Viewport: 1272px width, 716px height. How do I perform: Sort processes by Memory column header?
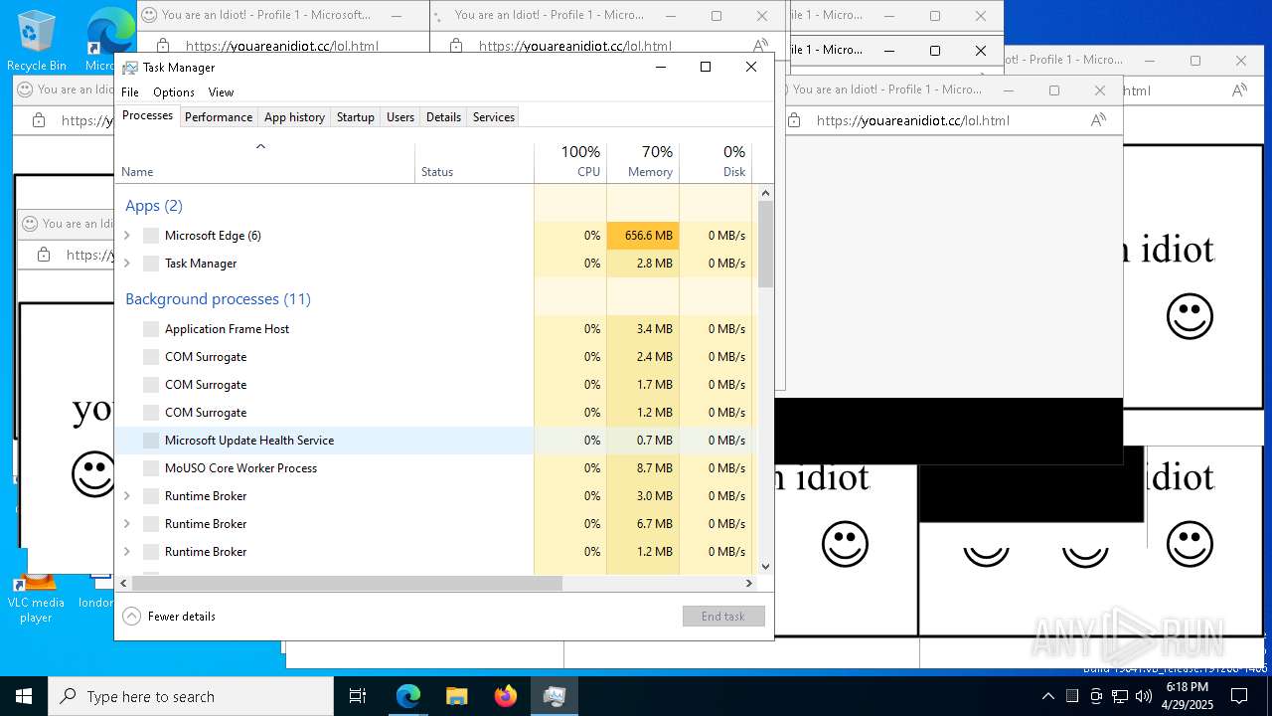pos(643,161)
